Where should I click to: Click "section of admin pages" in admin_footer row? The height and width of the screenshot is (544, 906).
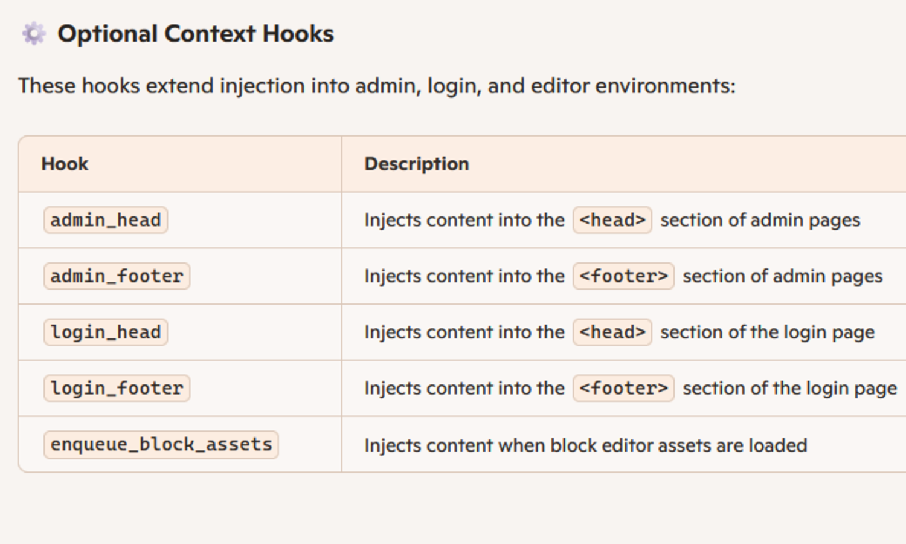tap(782, 276)
